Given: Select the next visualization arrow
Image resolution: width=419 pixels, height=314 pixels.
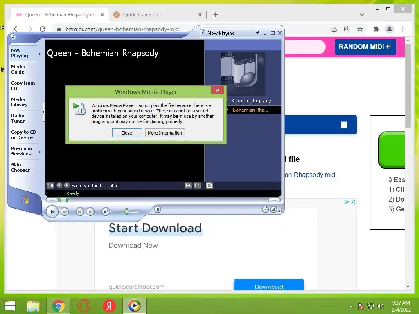Looking at the screenshot, I should (x=67, y=185).
